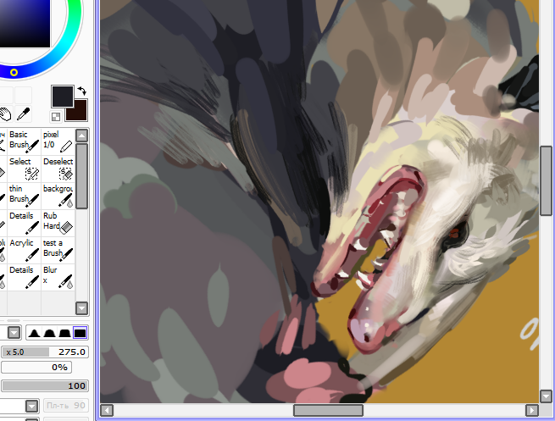555x421 pixels.
Task: Click the canvas horizontal scrollbar thumb
Action: pos(328,410)
